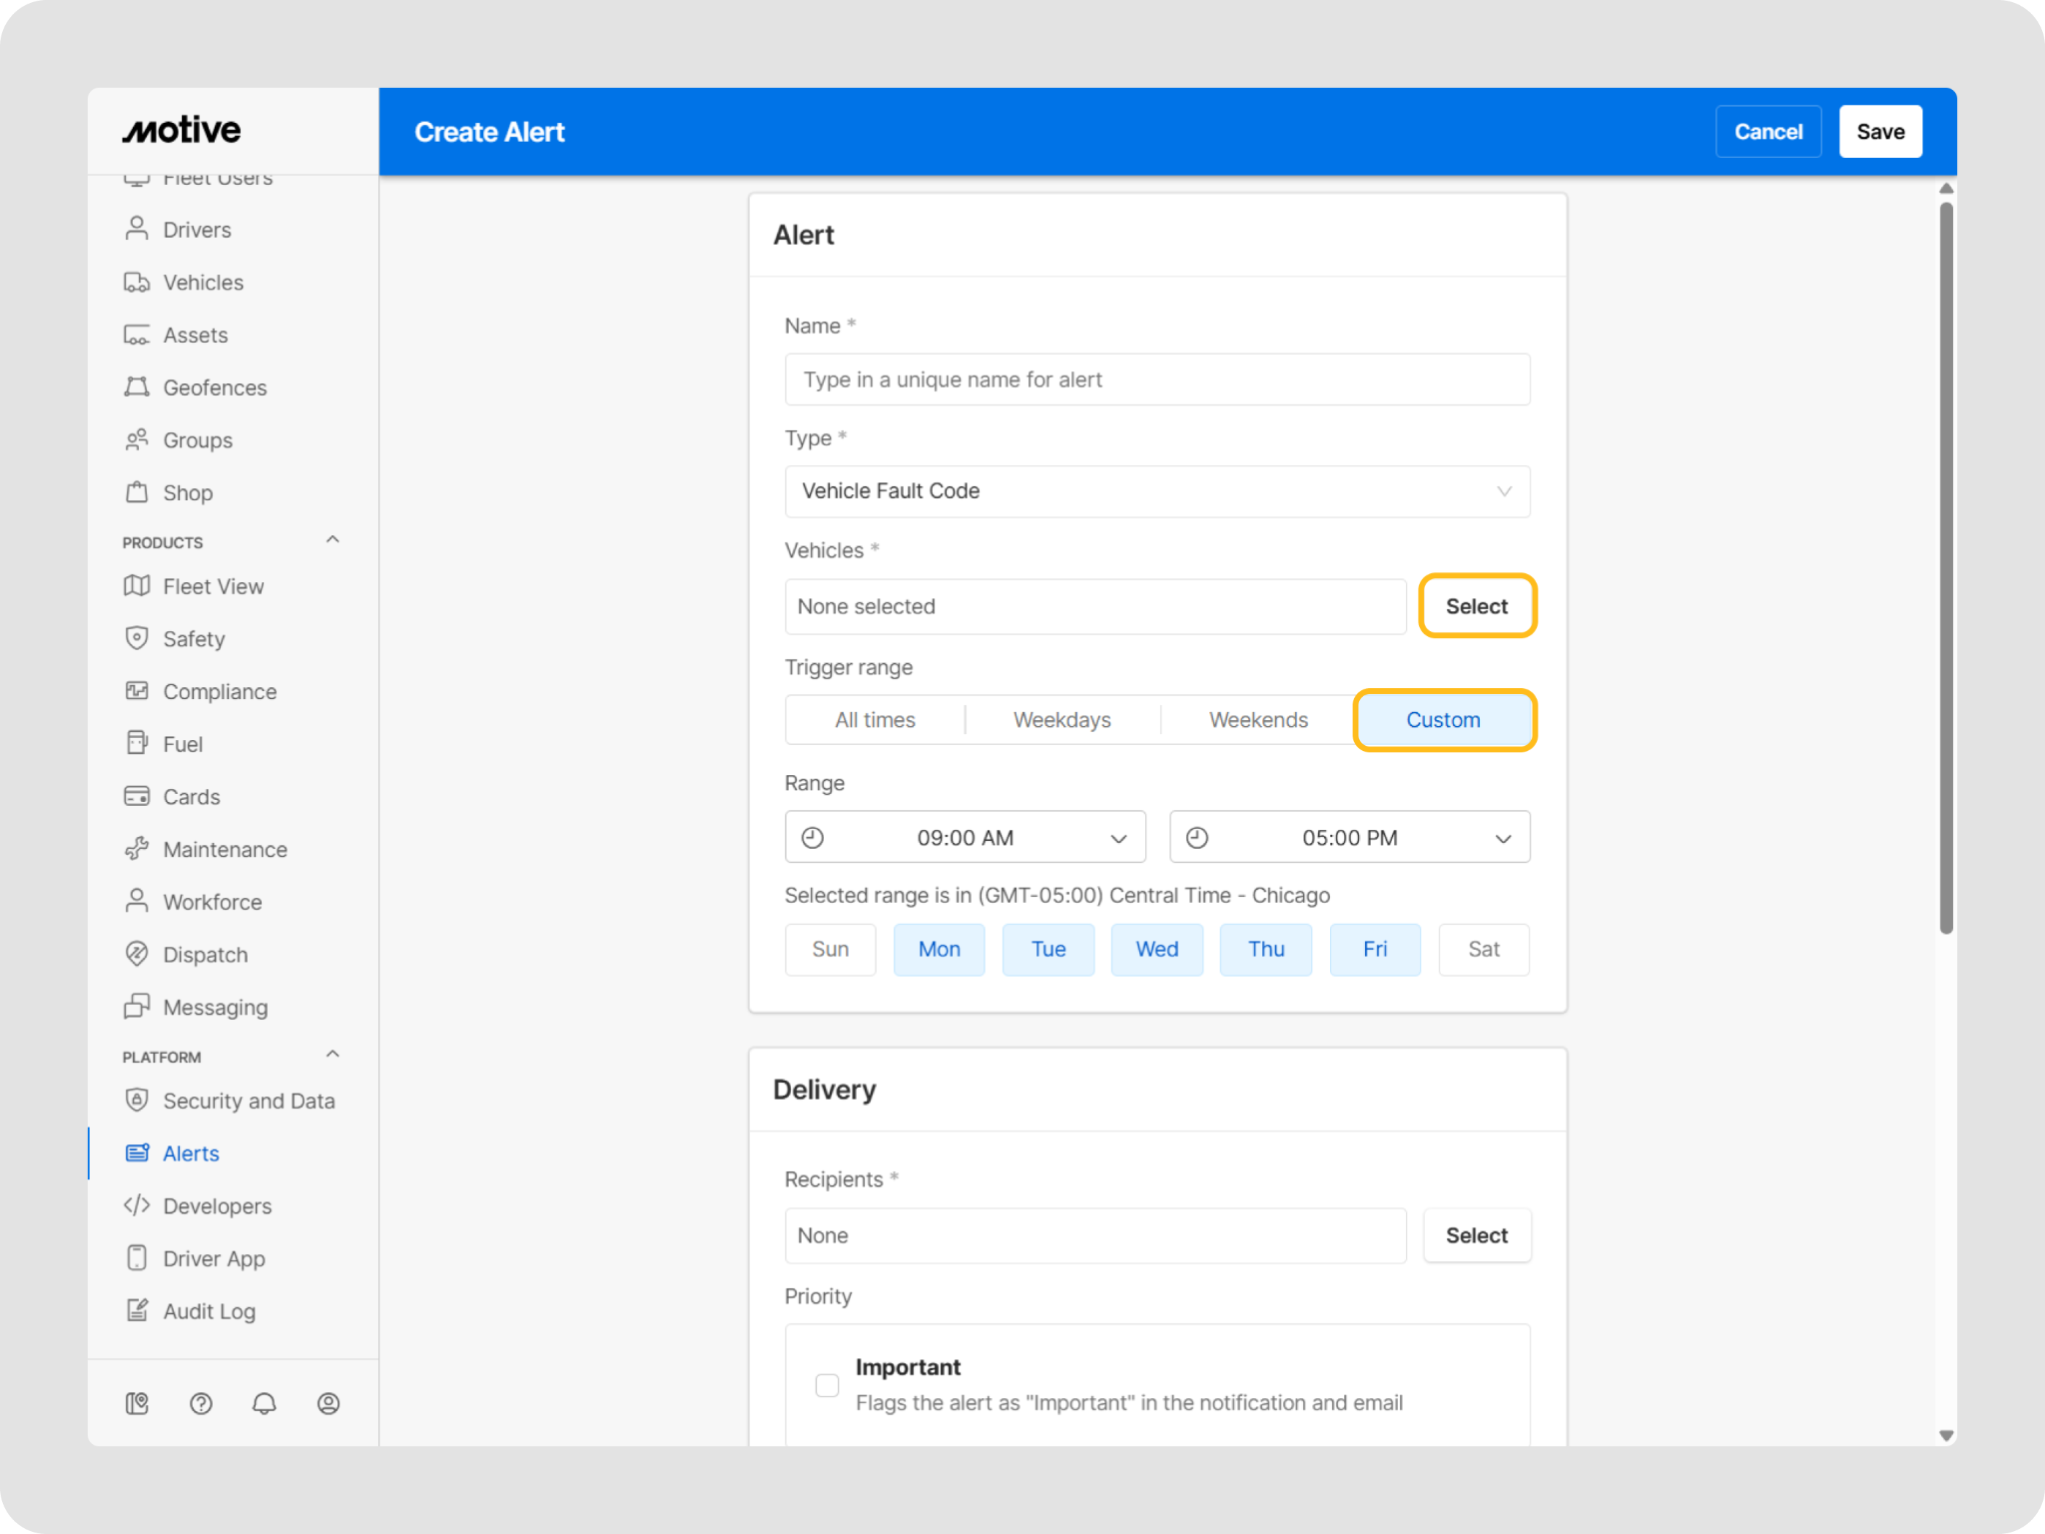This screenshot has height=1534, width=2045.
Task: Open the Fuel pump icon item
Action: (137, 743)
